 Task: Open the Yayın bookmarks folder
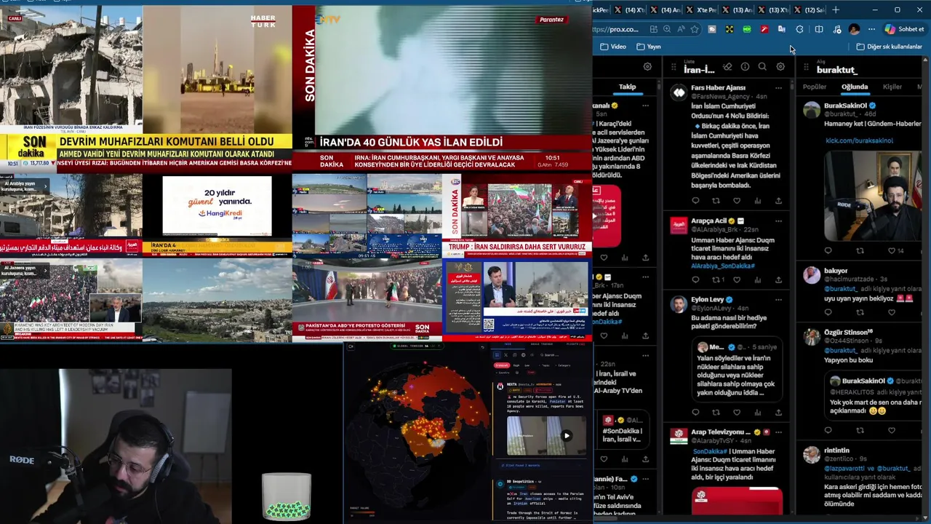click(x=649, y=47)
